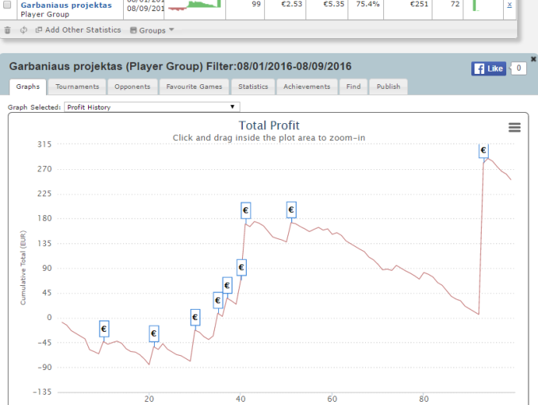Viewport: 538px width, 405px height.
Task: Click the highest euro marker near 315
Action: (x=483, y=149)
